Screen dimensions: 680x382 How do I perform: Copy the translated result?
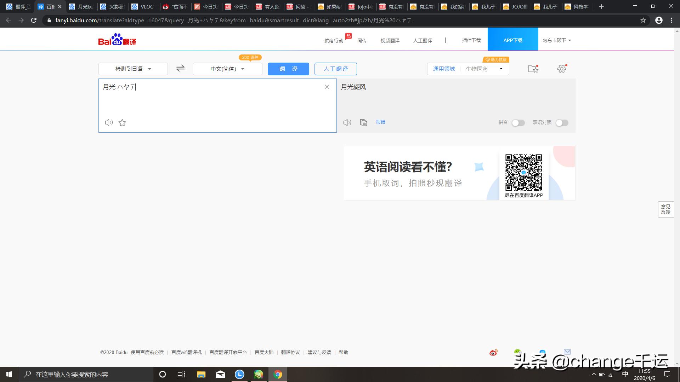point(363,122)
